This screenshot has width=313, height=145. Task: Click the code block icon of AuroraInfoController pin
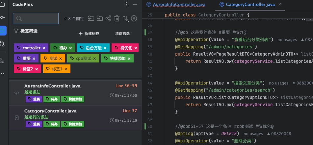point(17,93)
